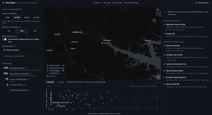
Task: Select 20 MW project size
Action: click(x=27, y=18)
